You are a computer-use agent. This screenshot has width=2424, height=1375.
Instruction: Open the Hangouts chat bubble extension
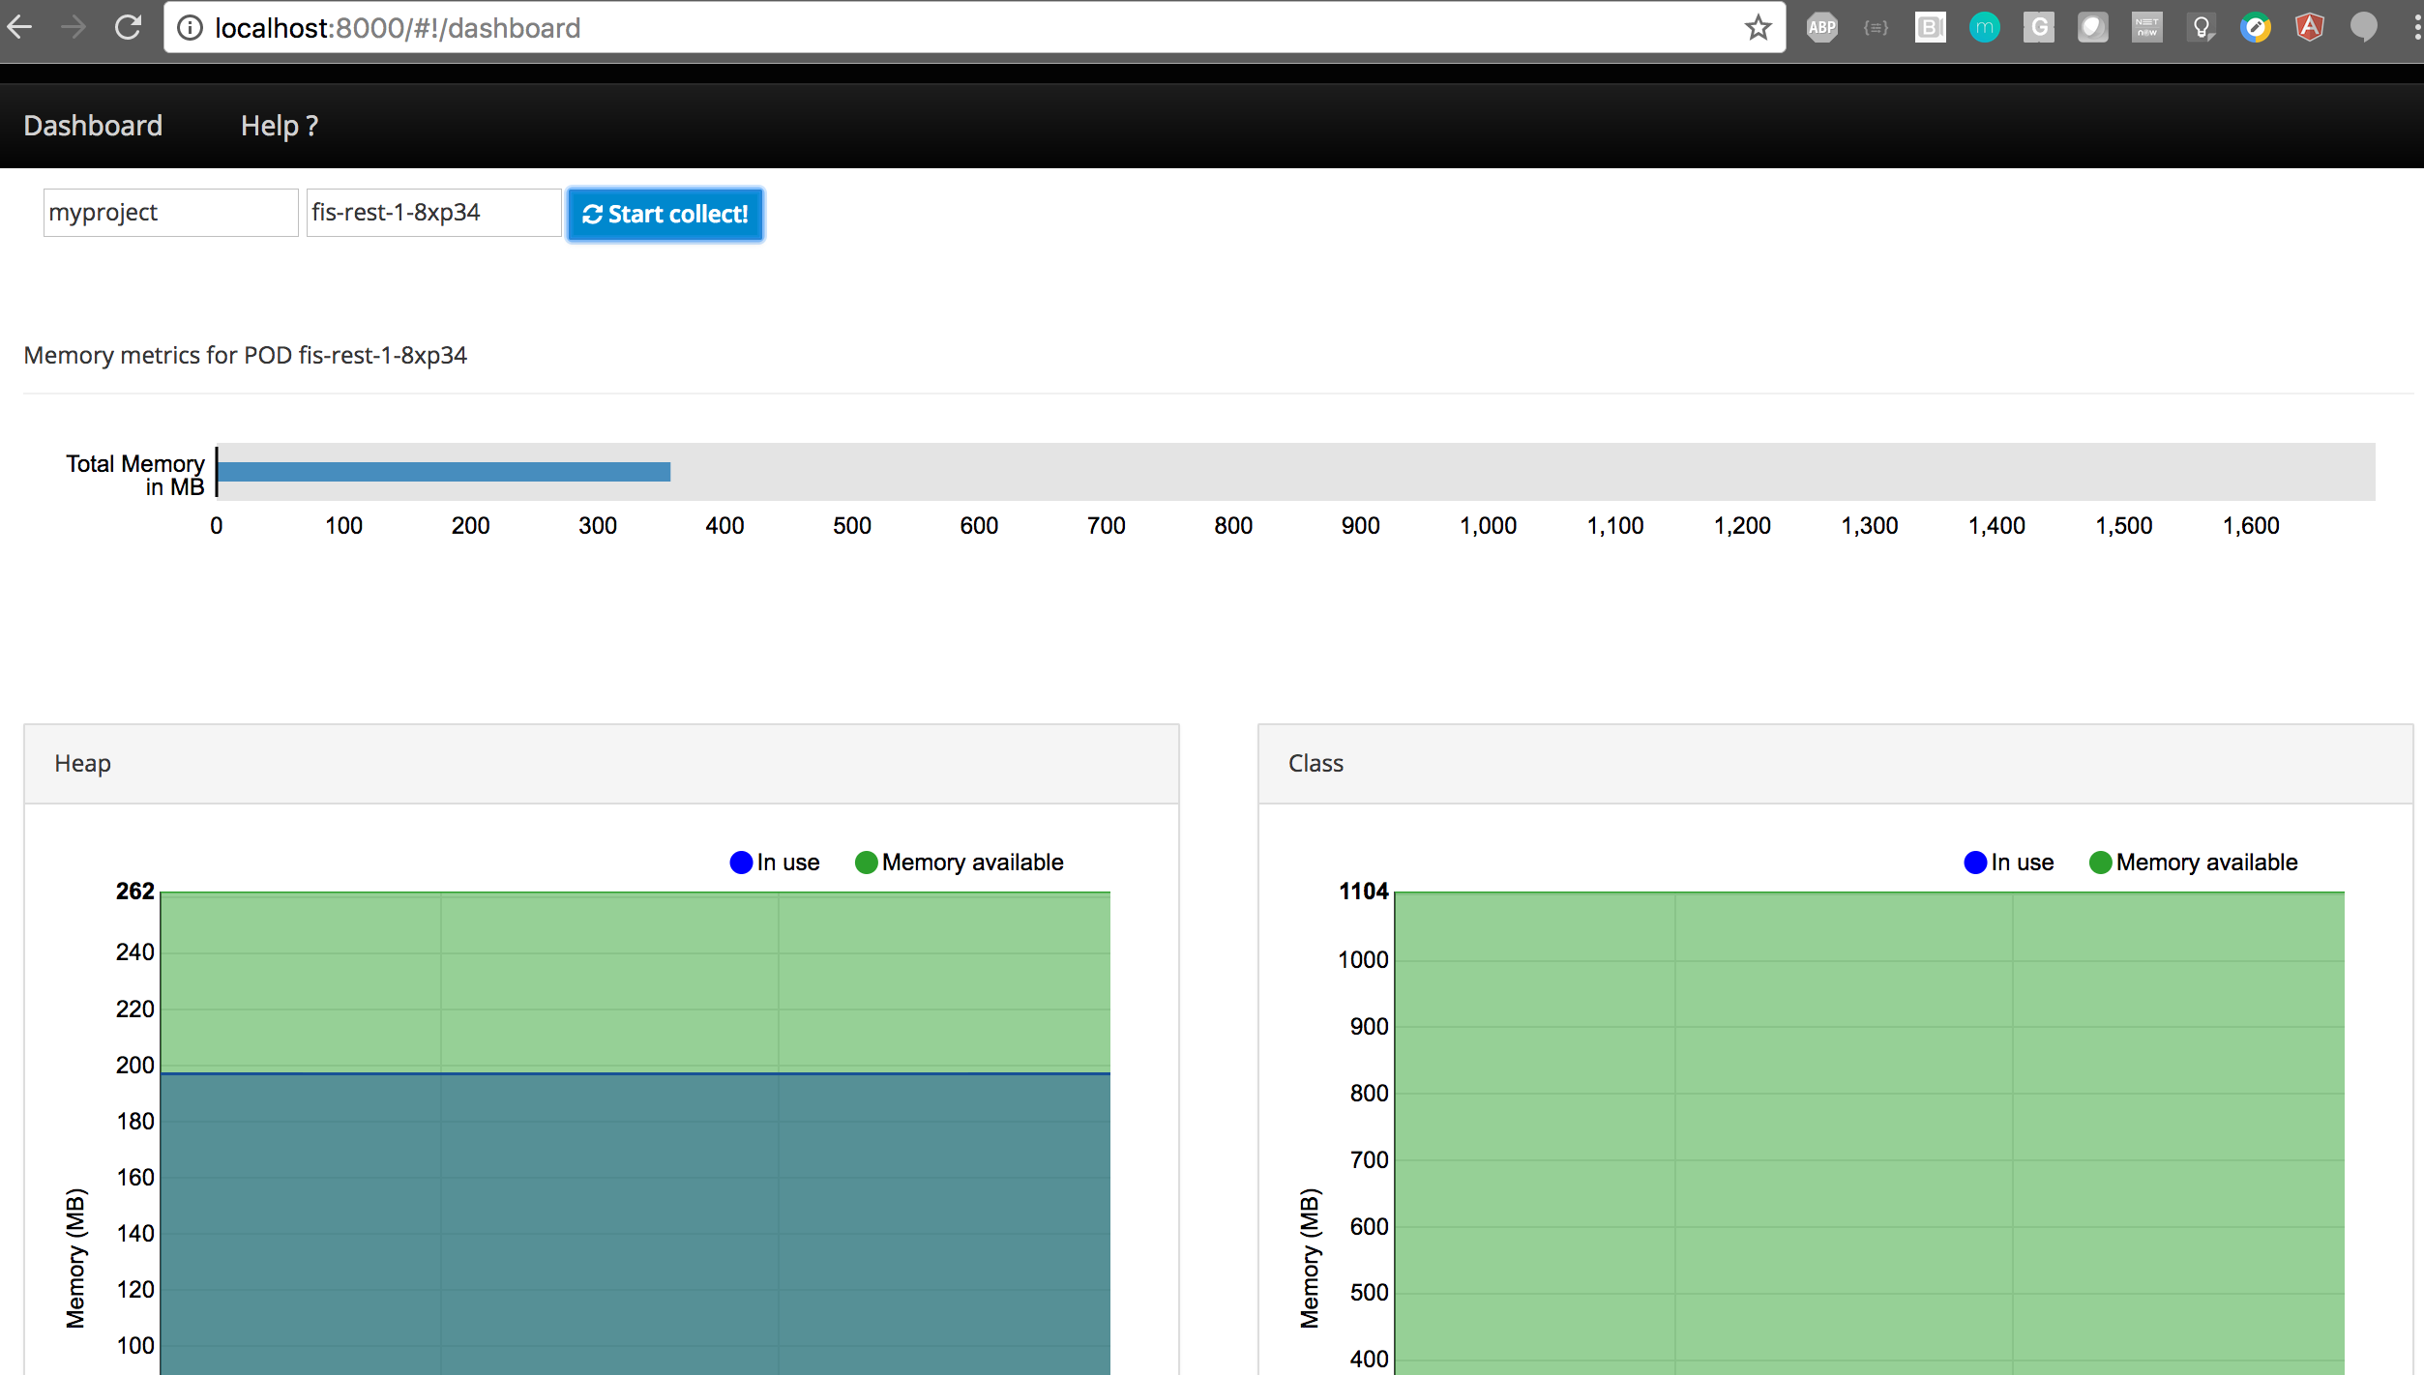(x=2363, y=27)
